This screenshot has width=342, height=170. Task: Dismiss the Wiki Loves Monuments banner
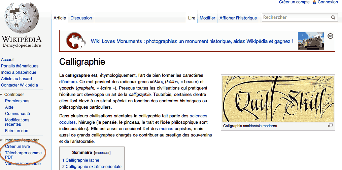pos(331,36)
